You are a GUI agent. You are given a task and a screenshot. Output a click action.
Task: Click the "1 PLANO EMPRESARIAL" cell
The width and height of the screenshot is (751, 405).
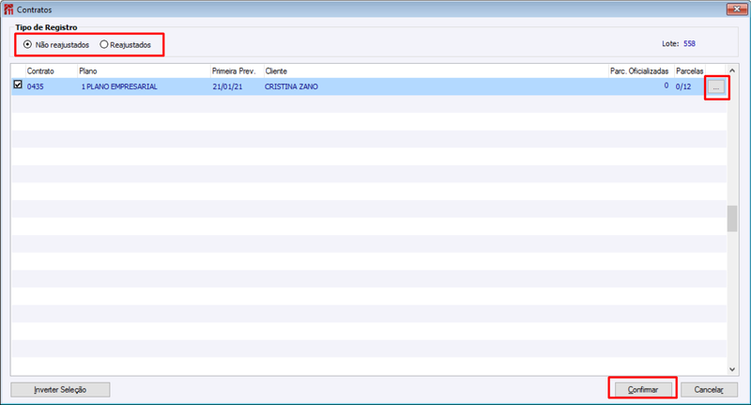tap(119, 86)
